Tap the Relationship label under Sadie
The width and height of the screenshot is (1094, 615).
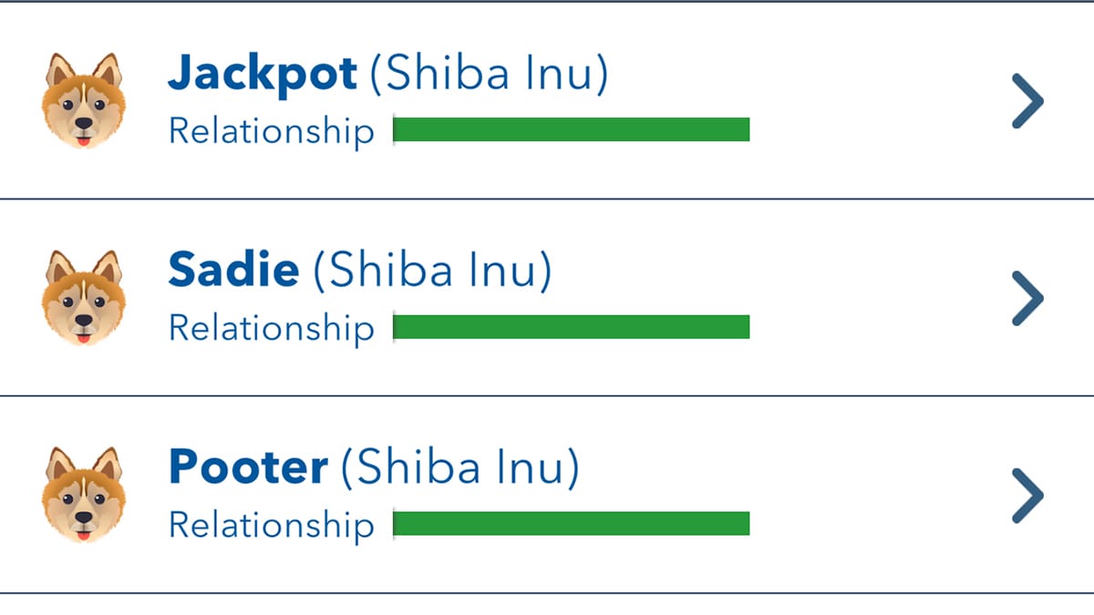(272, 328)
